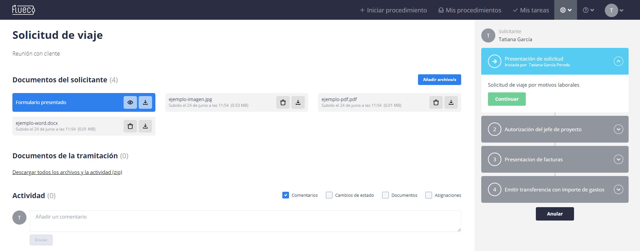640x251 pixels.
Task: Go to Mis tareas menu item
Action: [x=531, y=10]
